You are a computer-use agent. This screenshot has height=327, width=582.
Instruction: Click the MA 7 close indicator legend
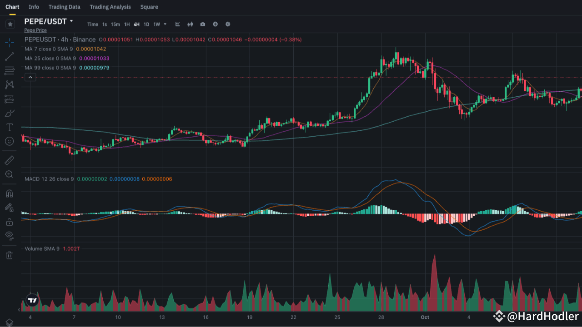(49, 49)
